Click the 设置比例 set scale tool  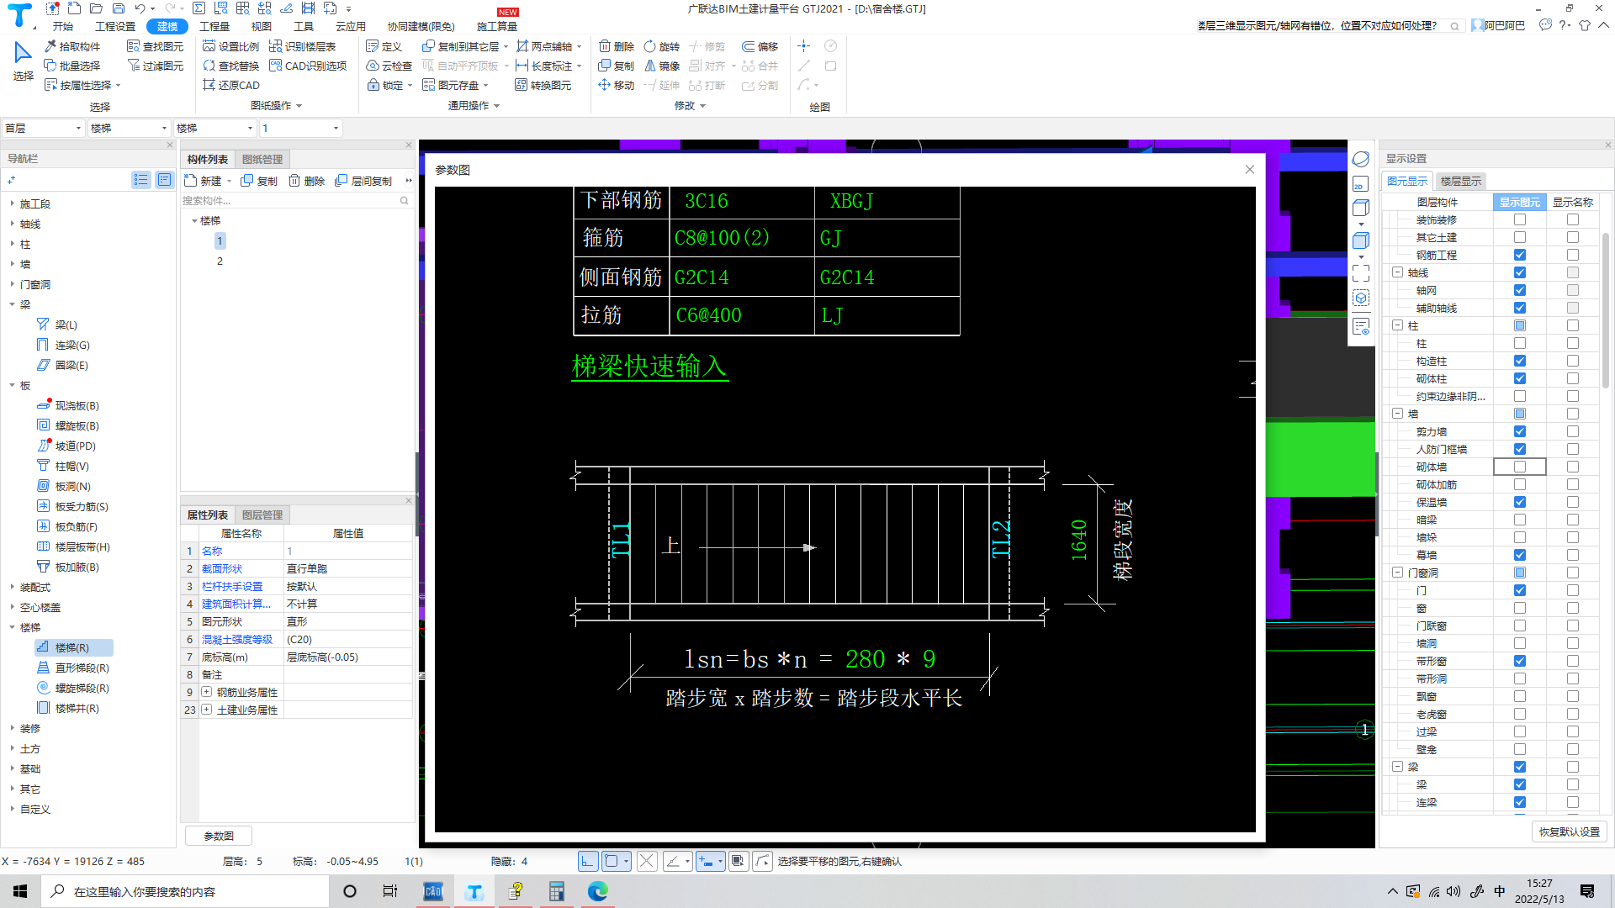(231, 46)
